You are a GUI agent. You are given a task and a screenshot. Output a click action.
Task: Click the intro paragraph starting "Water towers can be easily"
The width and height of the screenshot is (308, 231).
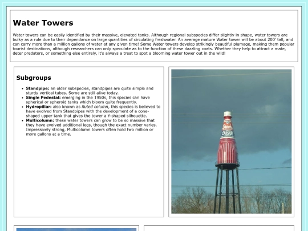tap(153, 44)
